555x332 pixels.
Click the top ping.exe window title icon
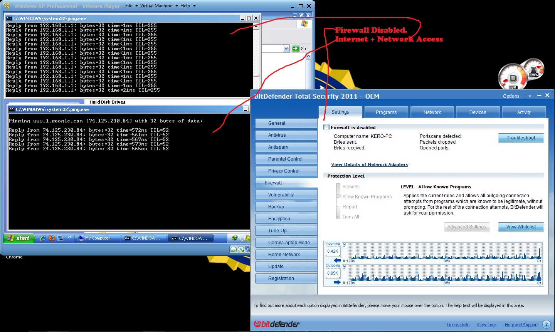[9, 18]
